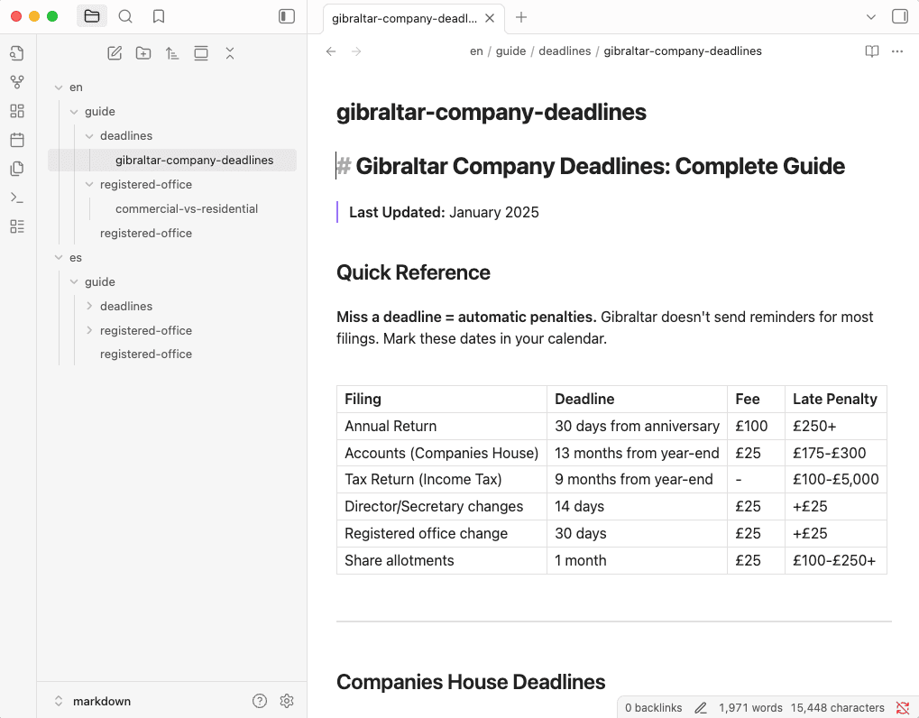
Task: Switch to reading view with book icon
Action: tap(871, 51)
